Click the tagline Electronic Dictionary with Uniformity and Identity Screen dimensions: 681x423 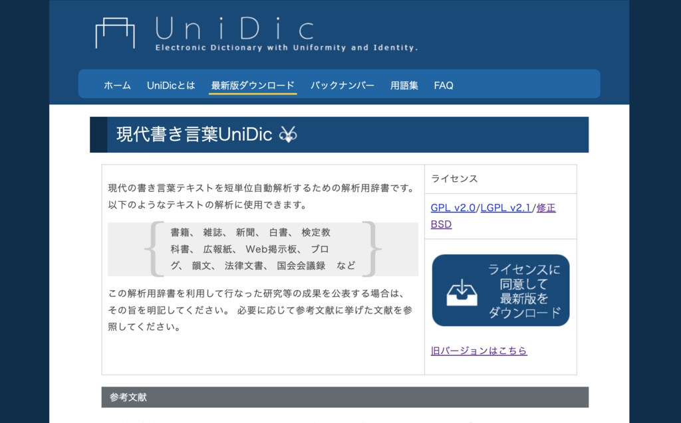[x=287, y=48]
